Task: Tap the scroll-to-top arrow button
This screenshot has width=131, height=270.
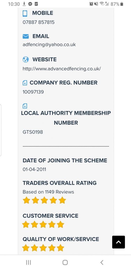Action: (118, 242)
